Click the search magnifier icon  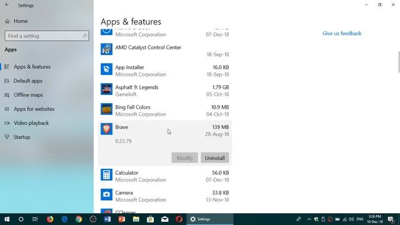point(84,36)
